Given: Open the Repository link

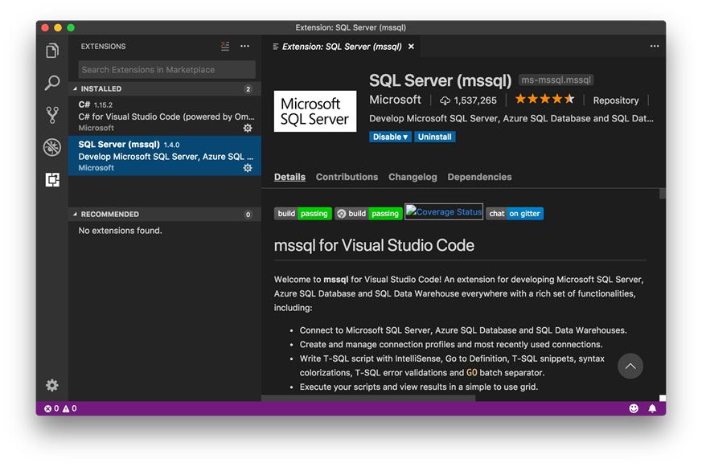Looking at the screenshot, I should pyautogui.click(x=616, y=100).
